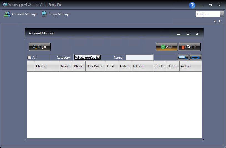The height and width of the screenshot is (148, 226).
Task: Click the Cate... column header
Action: click(x=125, y=66)
